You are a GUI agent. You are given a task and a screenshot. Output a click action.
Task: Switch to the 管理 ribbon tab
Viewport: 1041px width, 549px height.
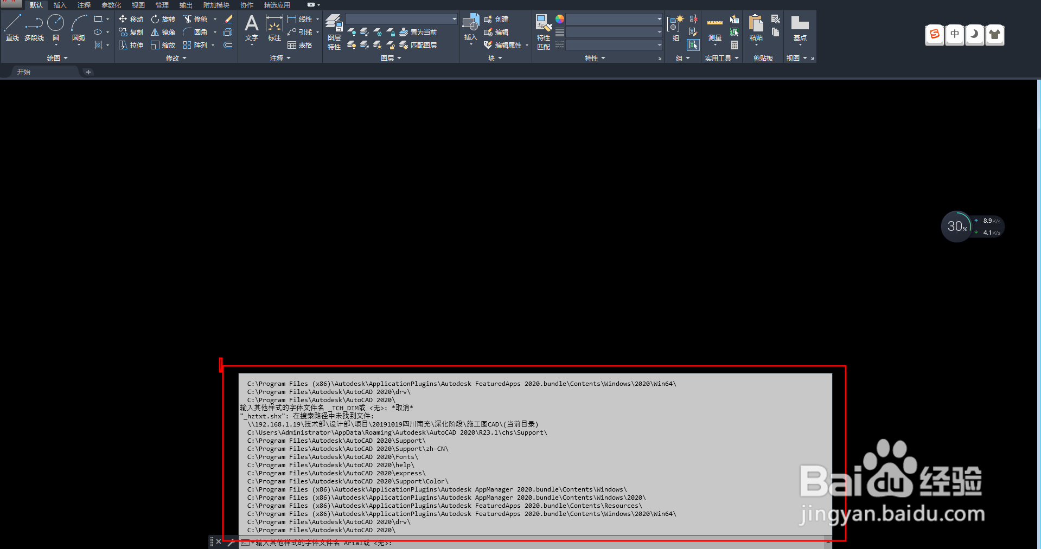click(162, 5)
